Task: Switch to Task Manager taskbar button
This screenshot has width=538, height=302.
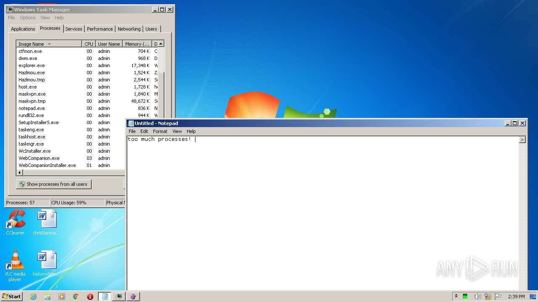Action: click(119, 297)
